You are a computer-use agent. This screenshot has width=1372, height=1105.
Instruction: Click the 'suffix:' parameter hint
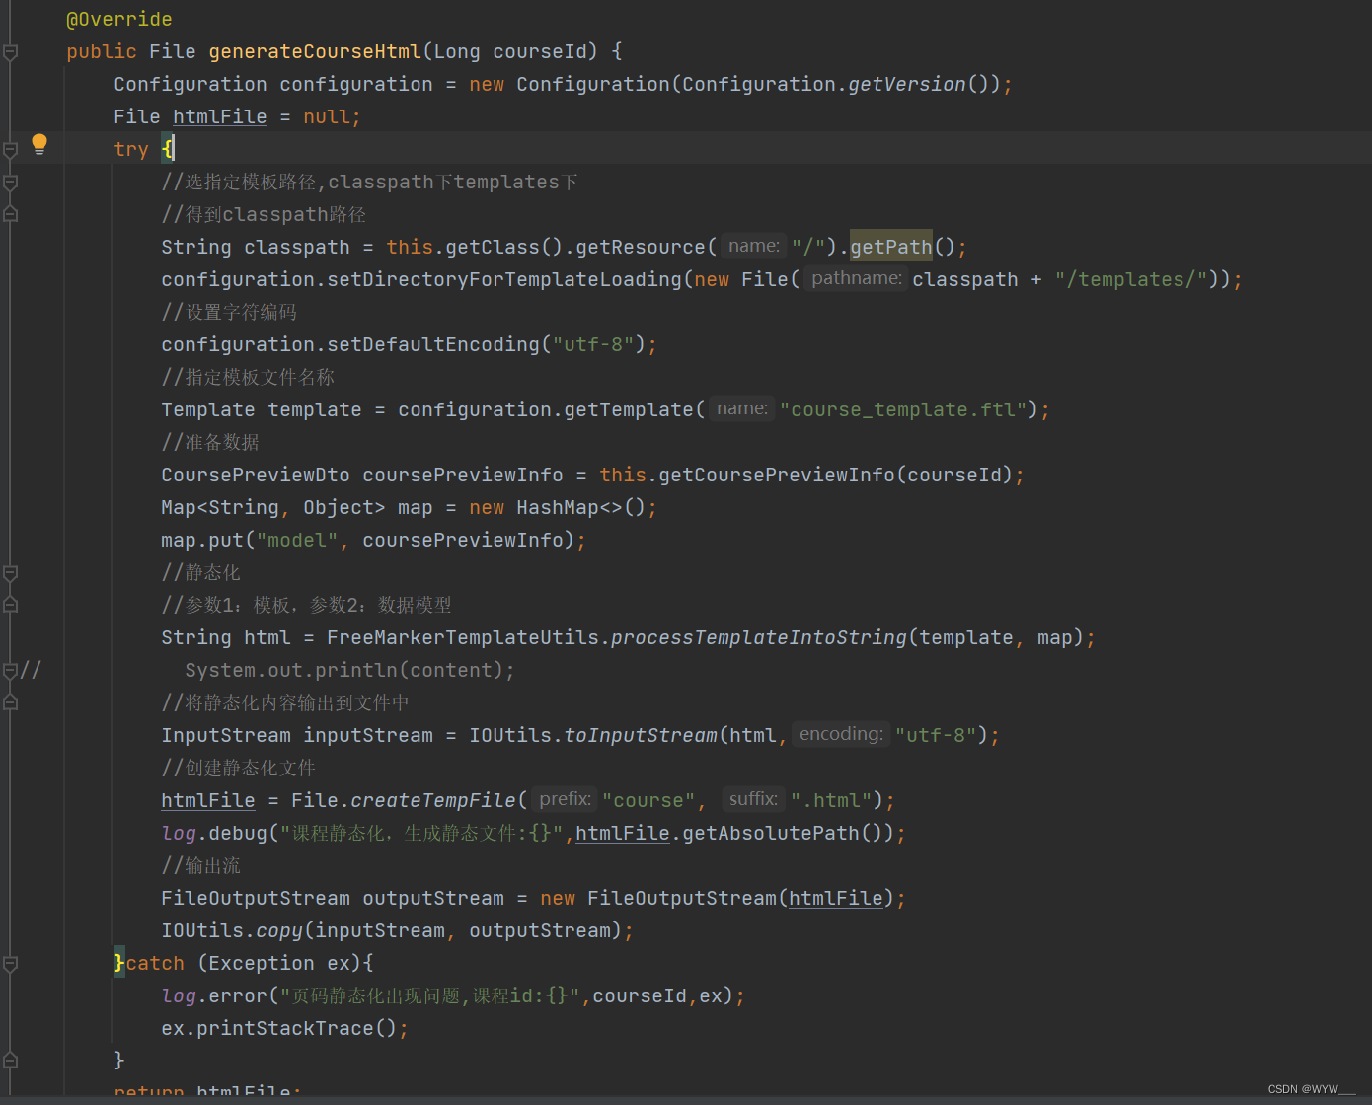pyautogui.click(x=754, y=799)
